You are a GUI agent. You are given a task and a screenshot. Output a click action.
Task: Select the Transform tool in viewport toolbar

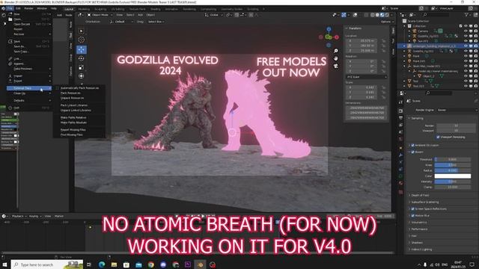coord(82,76)
